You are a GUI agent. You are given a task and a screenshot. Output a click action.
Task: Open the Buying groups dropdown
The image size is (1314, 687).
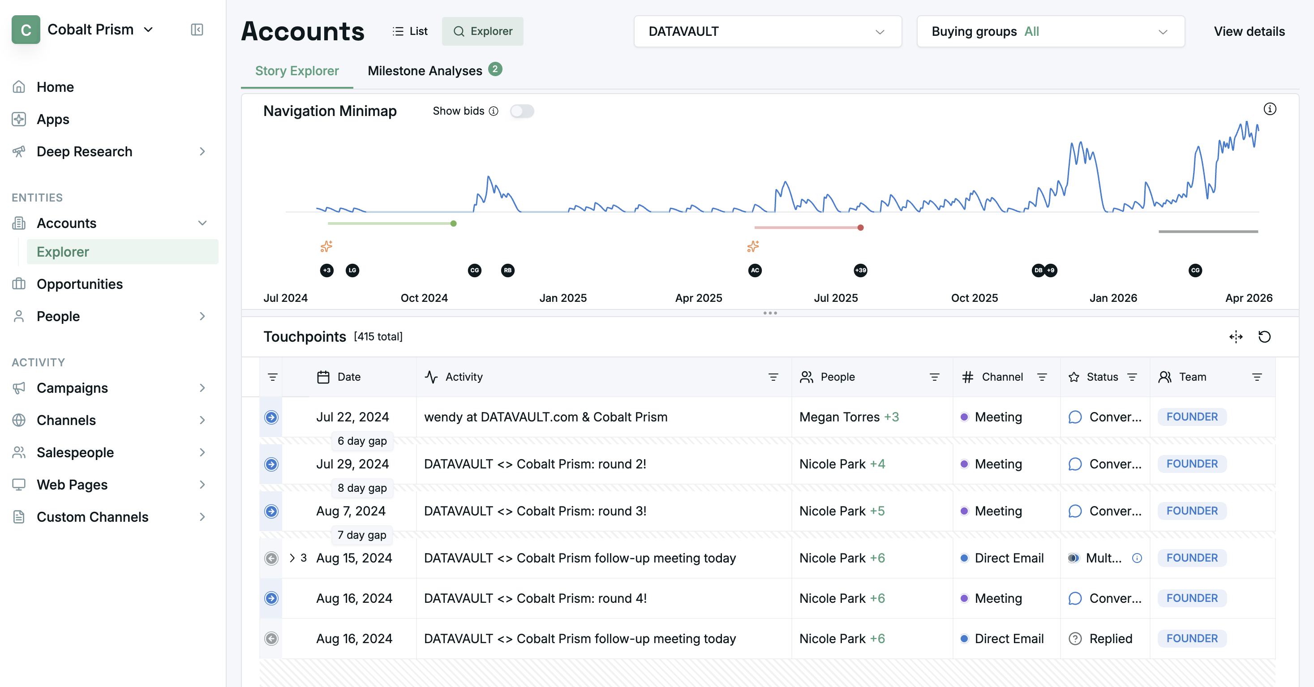[1050, 32]
